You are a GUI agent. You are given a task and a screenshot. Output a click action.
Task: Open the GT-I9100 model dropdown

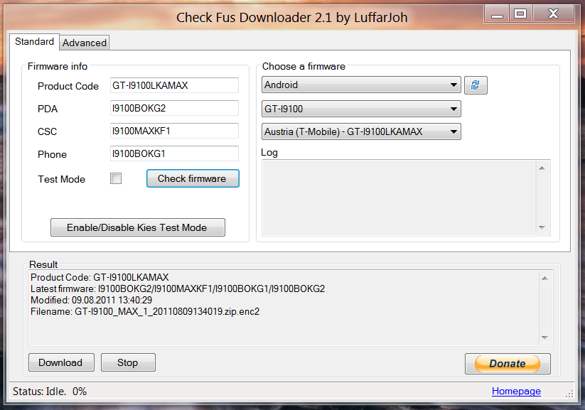click(361, 109)
